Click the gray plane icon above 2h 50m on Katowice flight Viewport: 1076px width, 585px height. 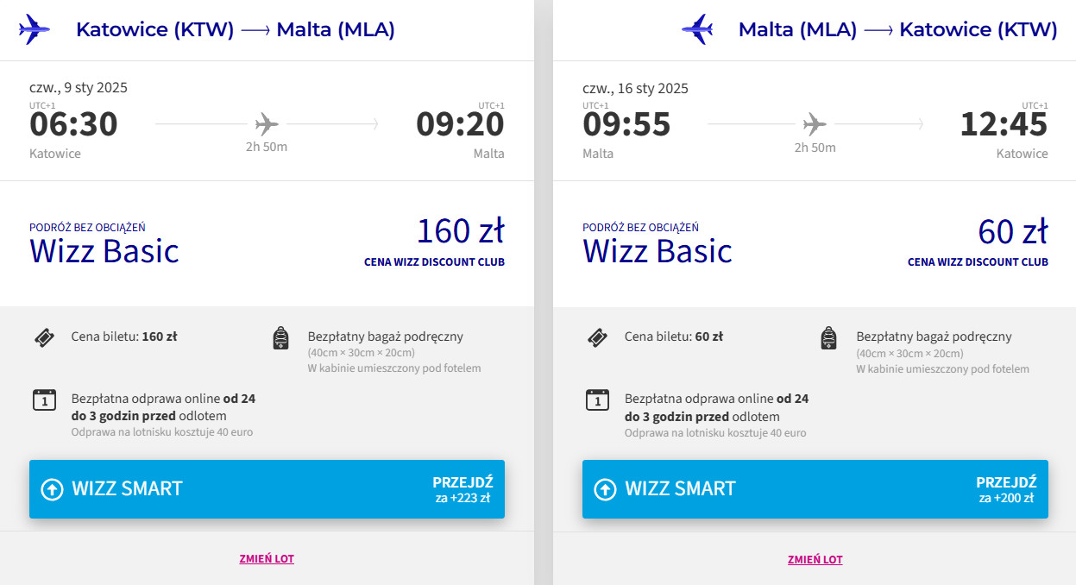pyautogui.click(x=267, y=124)
